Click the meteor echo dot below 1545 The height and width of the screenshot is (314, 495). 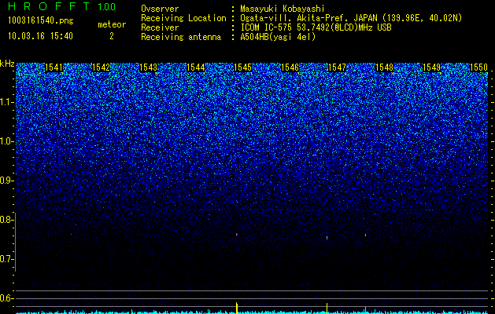(237, 234)
